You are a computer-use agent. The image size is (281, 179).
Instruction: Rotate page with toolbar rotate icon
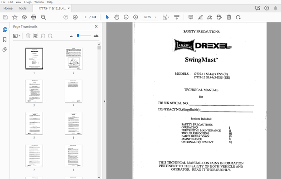click(238, 17)
